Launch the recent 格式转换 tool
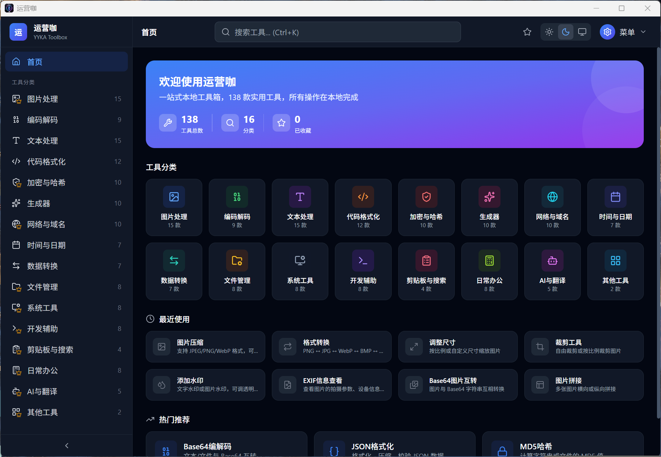This screenshot has width=661, height=457. [332, 347]
